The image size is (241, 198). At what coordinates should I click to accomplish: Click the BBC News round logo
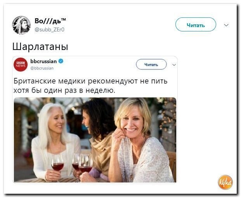coord(21,65)
